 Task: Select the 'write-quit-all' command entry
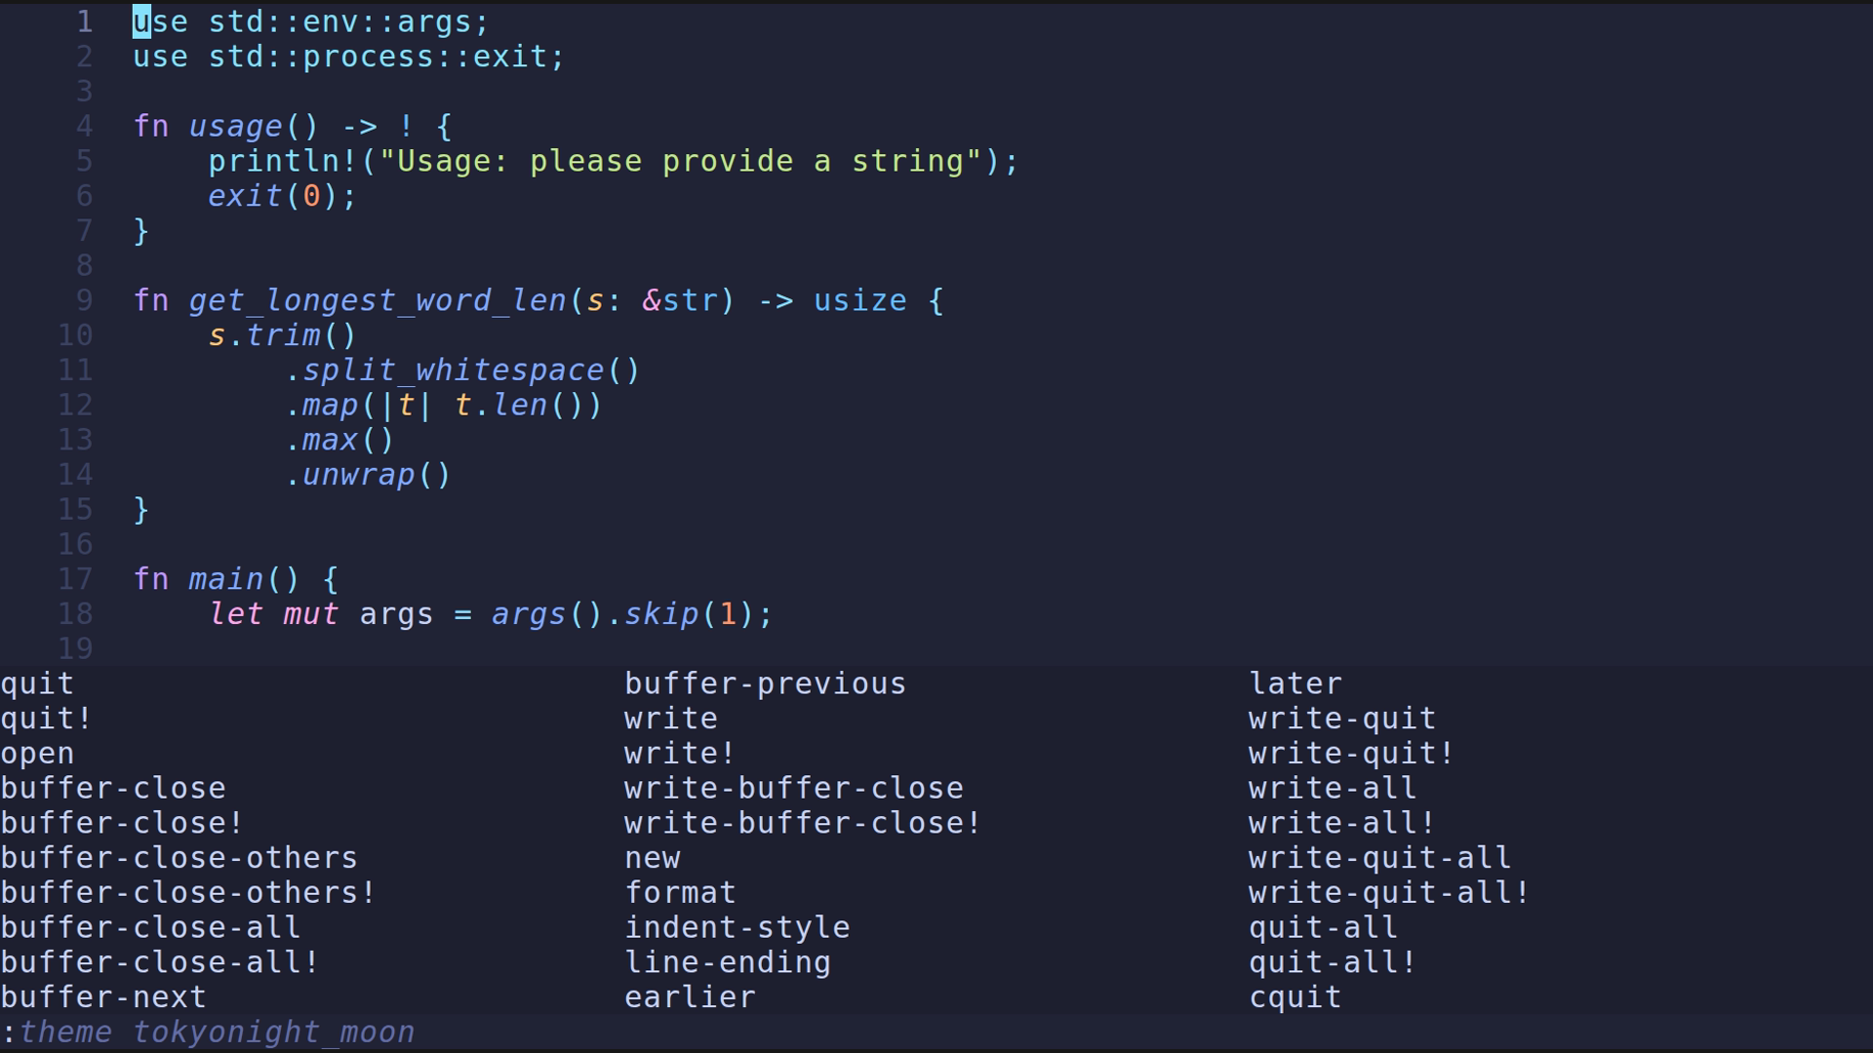[x=1378, y=858]
